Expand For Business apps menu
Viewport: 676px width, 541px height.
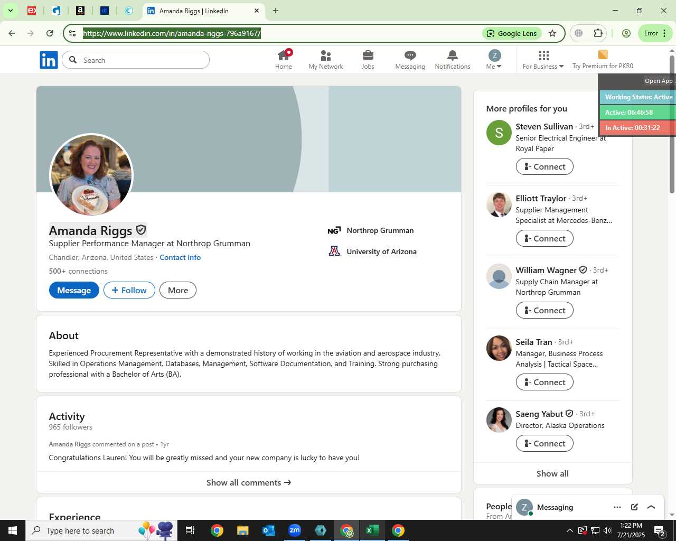543,59
